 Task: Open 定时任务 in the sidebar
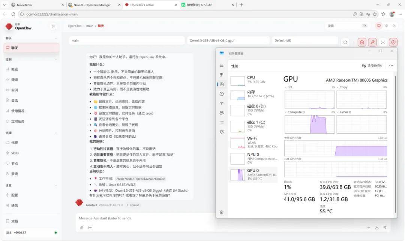pyautogui.click(x=31, y=121)
